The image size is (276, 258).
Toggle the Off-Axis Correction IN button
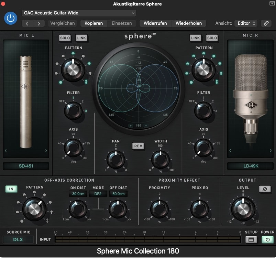(x=11, y=189)
